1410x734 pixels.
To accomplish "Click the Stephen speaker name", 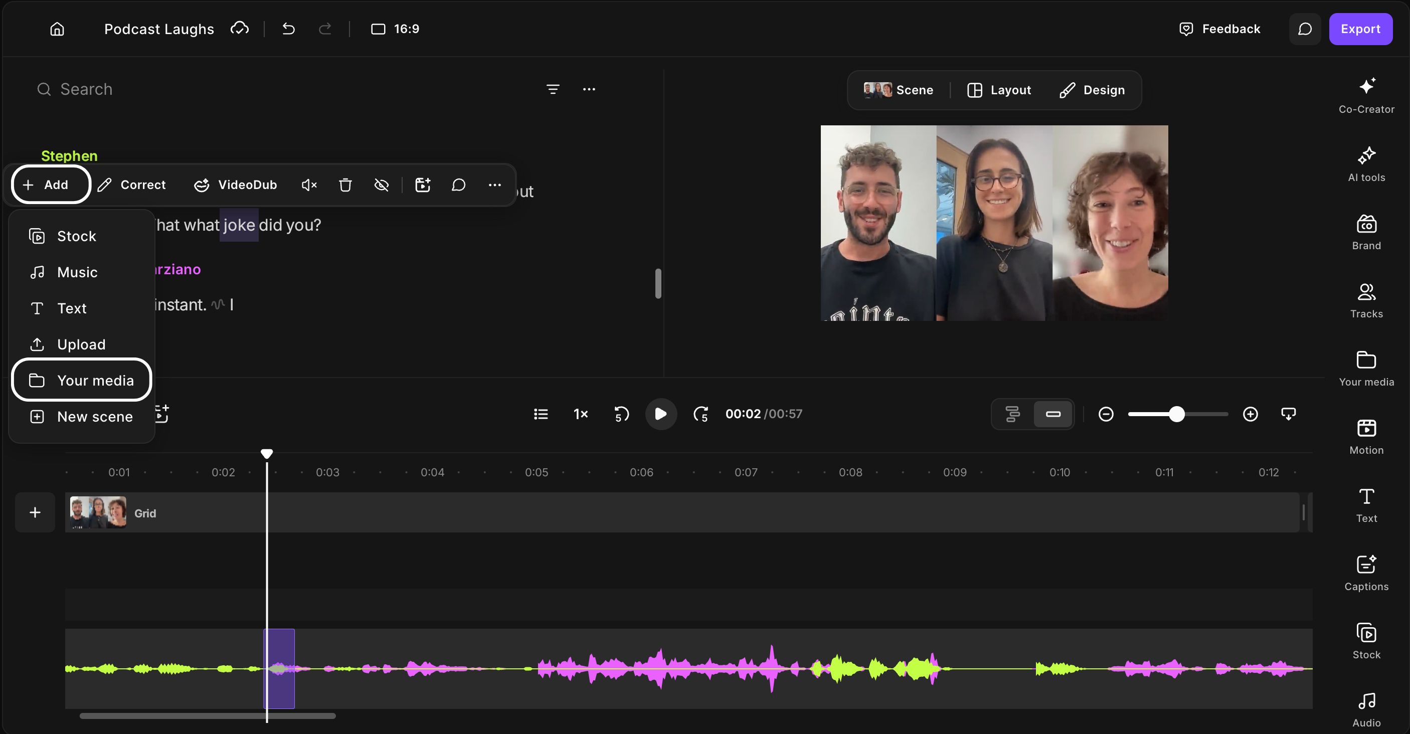I will 70,156.
